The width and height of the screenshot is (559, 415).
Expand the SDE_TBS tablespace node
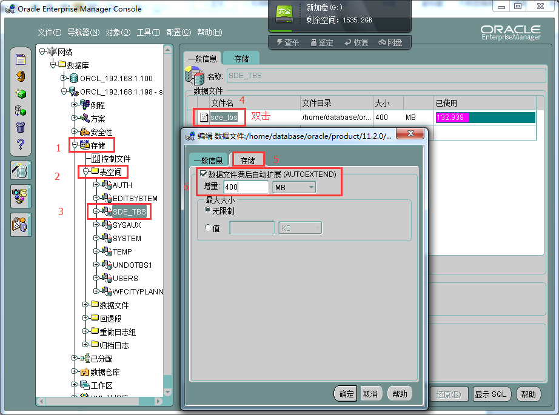point(96,211)
